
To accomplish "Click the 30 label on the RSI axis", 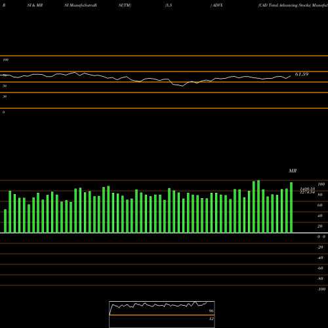I will click(x=5, y=96).
